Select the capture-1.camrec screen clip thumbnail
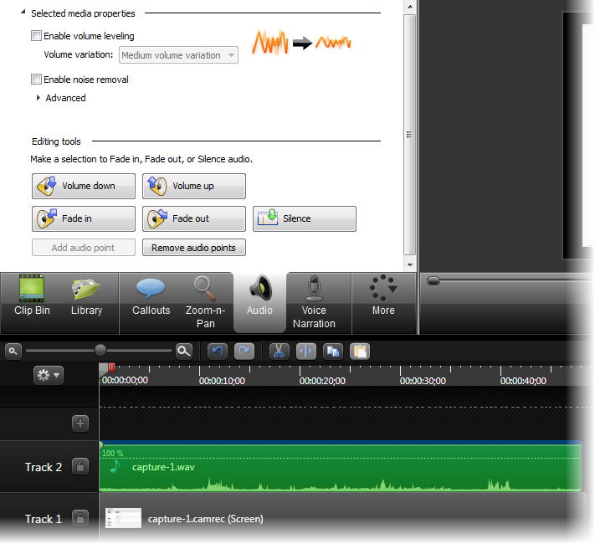 pyautogui.click(x=123, y=518)
